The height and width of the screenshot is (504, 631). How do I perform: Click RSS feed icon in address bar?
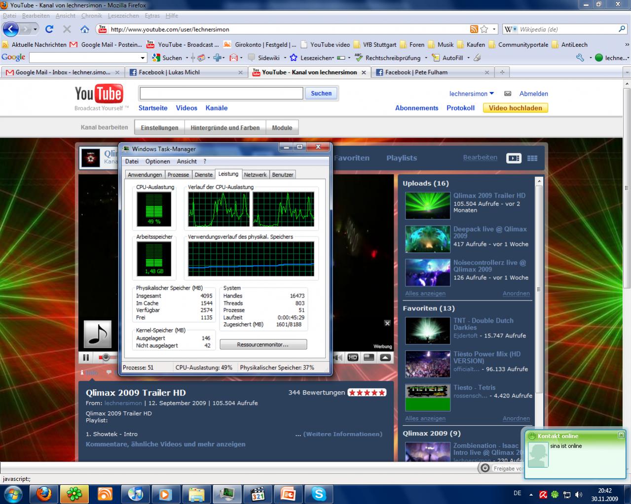click(474, 29)
